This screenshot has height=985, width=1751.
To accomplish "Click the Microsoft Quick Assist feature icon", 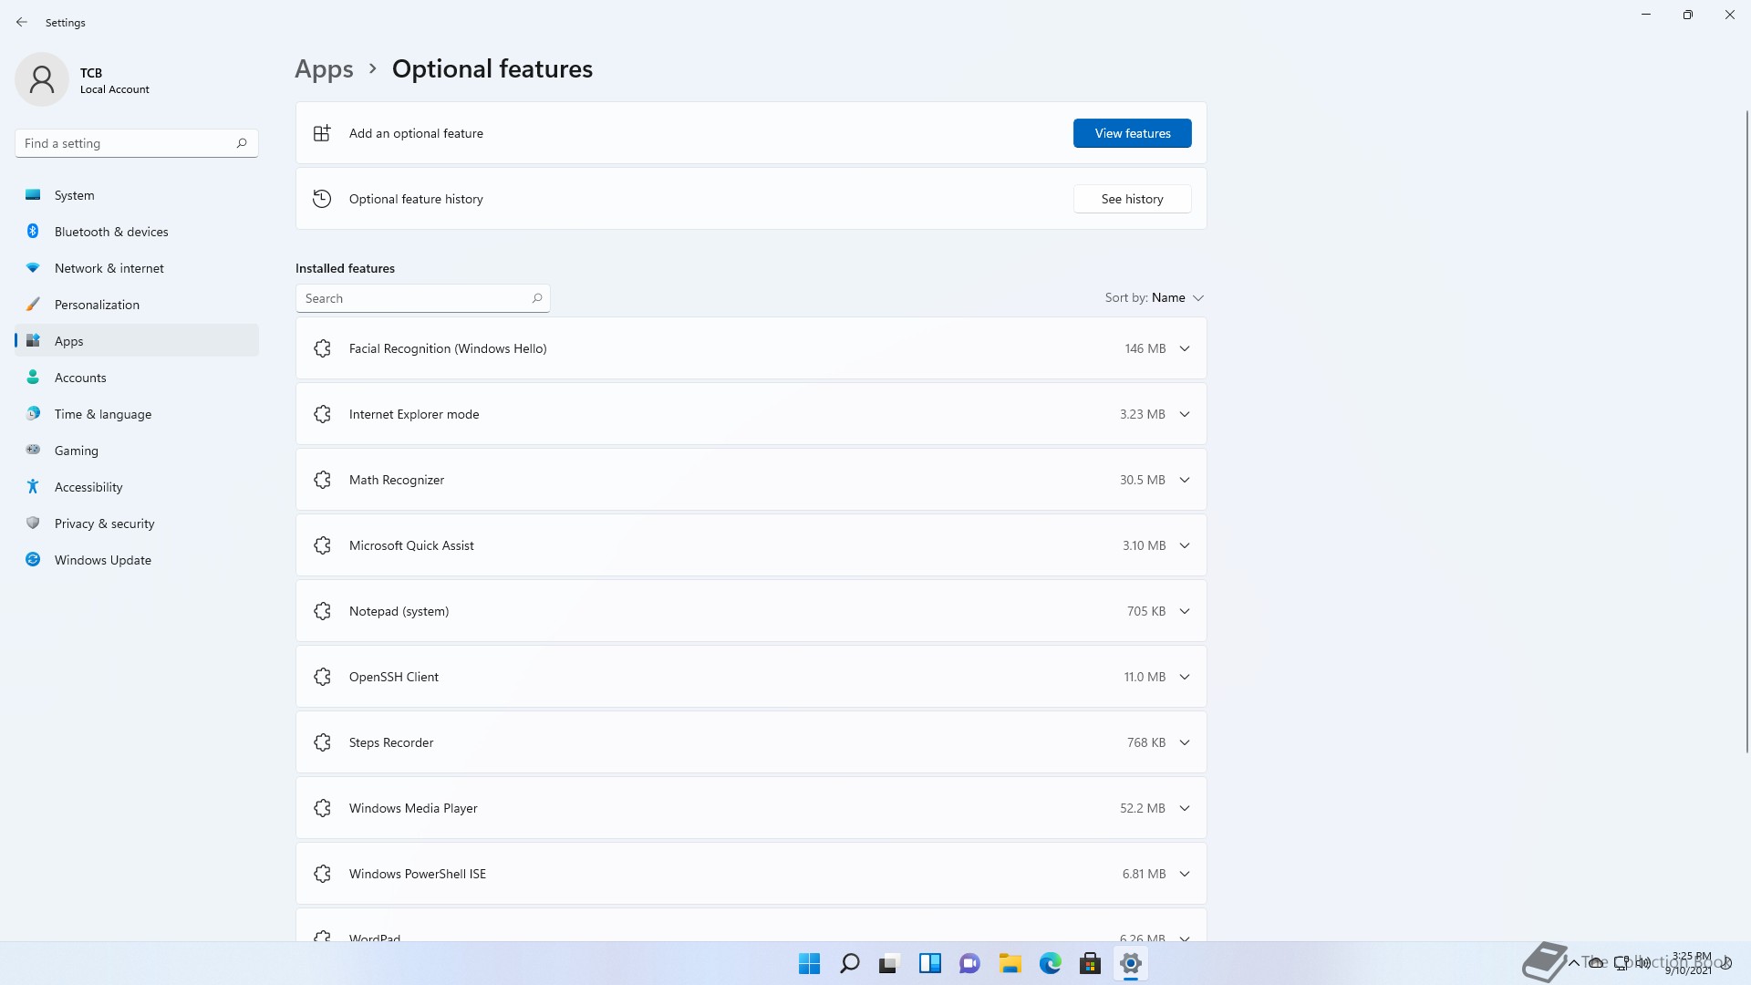I will tap(322, 545).
